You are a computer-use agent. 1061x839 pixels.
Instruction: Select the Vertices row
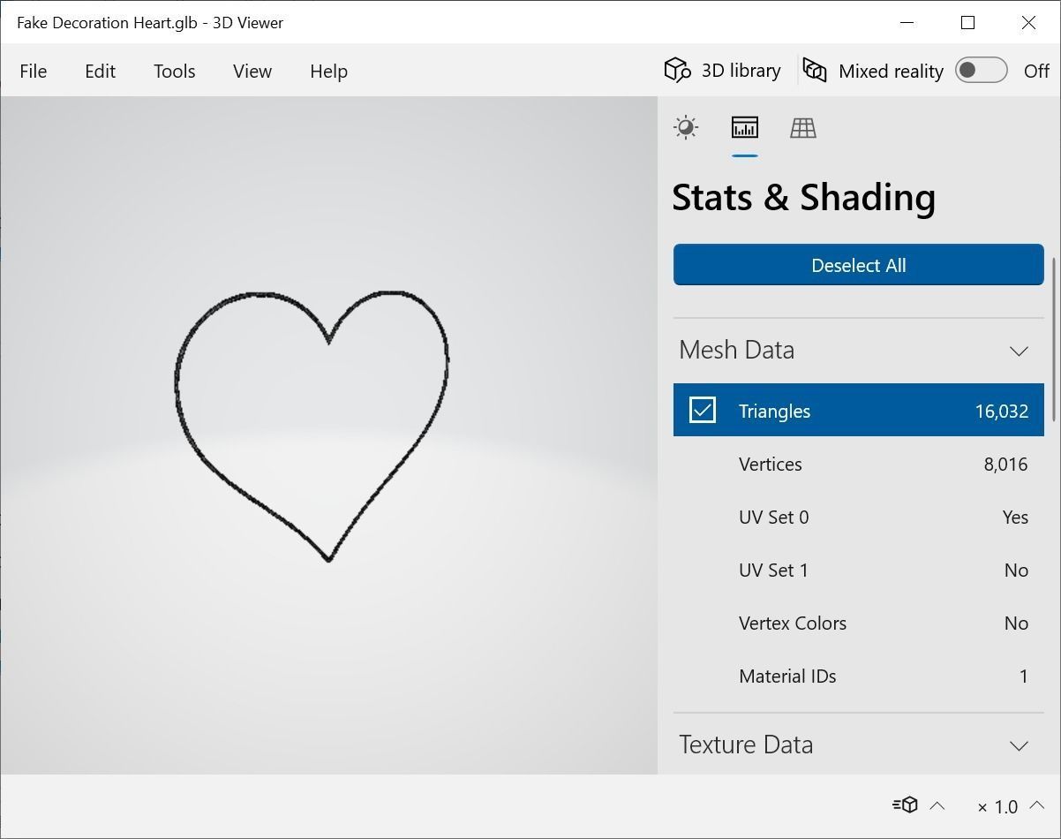coord(859,464)
